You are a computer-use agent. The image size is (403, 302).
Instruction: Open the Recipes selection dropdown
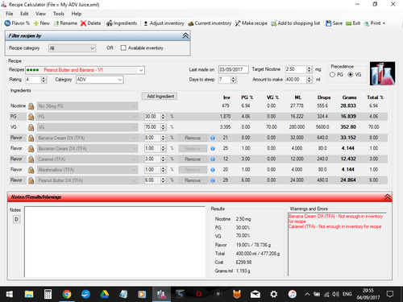(85, 70)
